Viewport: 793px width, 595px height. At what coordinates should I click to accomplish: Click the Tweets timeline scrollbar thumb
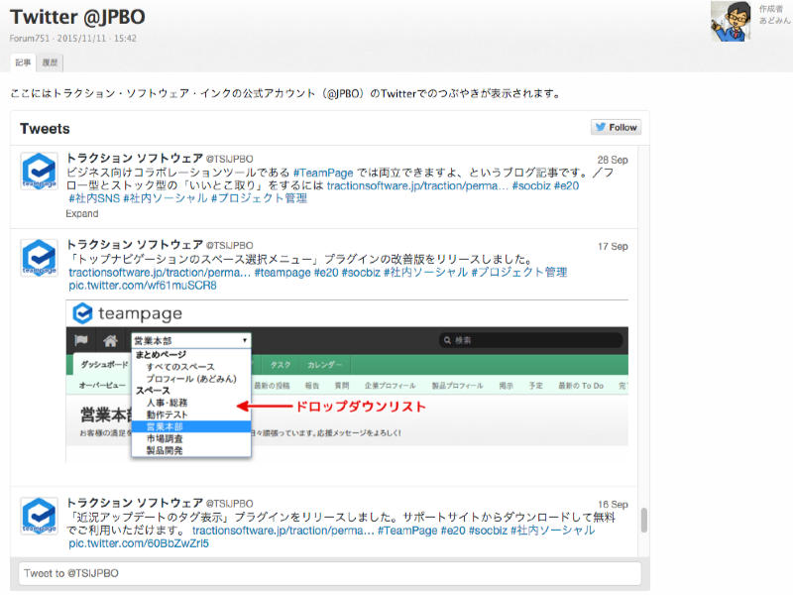(x=643, y=520)
